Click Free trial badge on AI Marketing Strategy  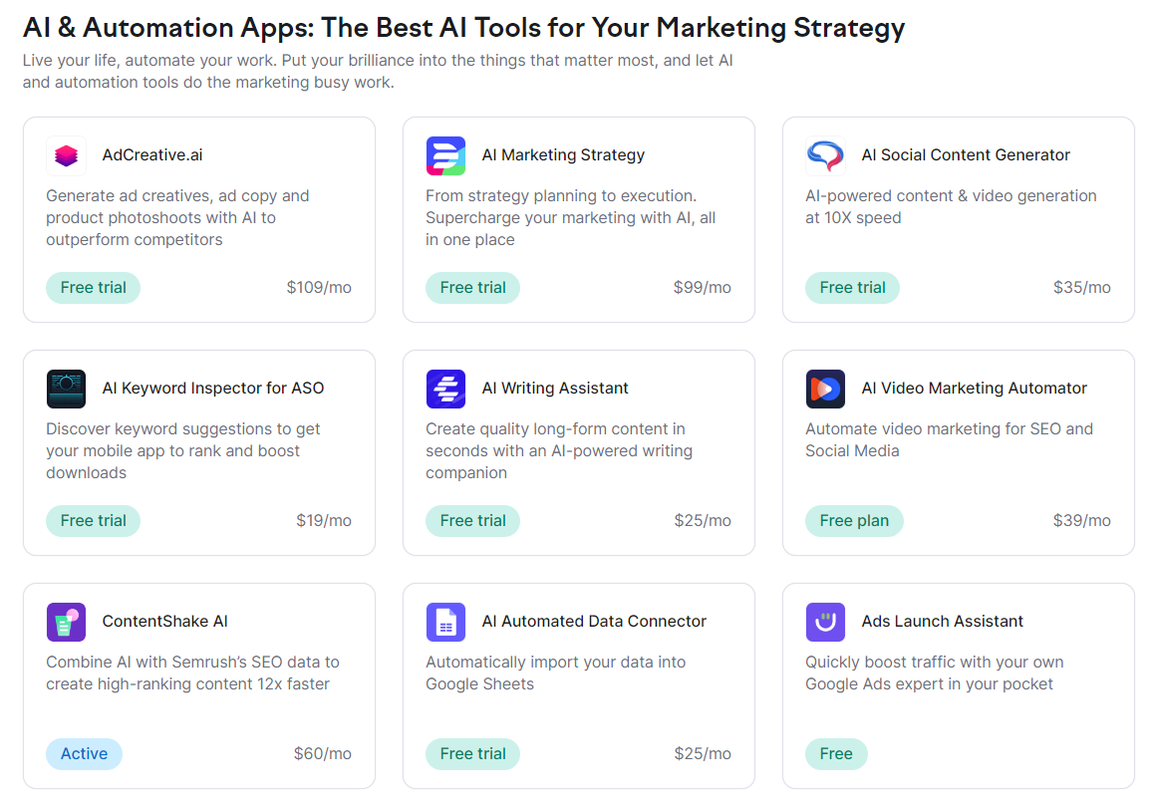coord(472,288)
